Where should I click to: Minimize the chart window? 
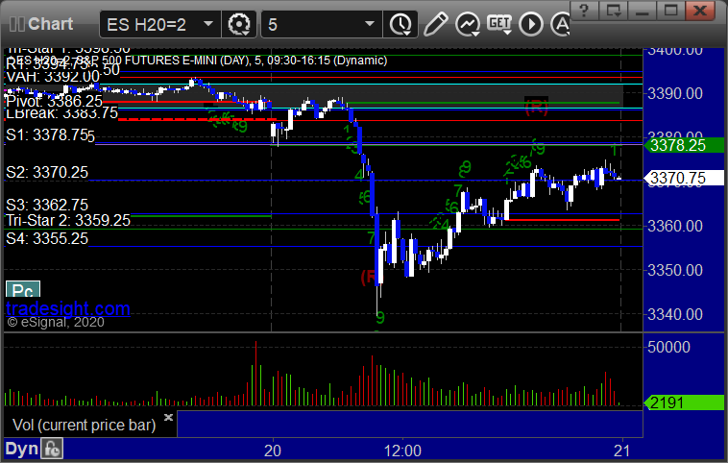[x=643, y=11]
